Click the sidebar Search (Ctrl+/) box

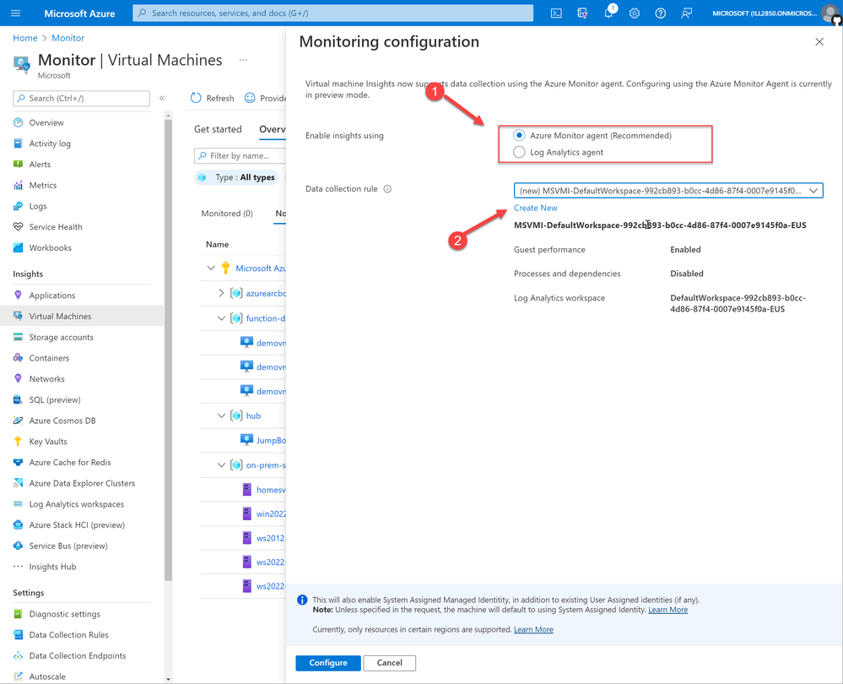coord(81,98)
